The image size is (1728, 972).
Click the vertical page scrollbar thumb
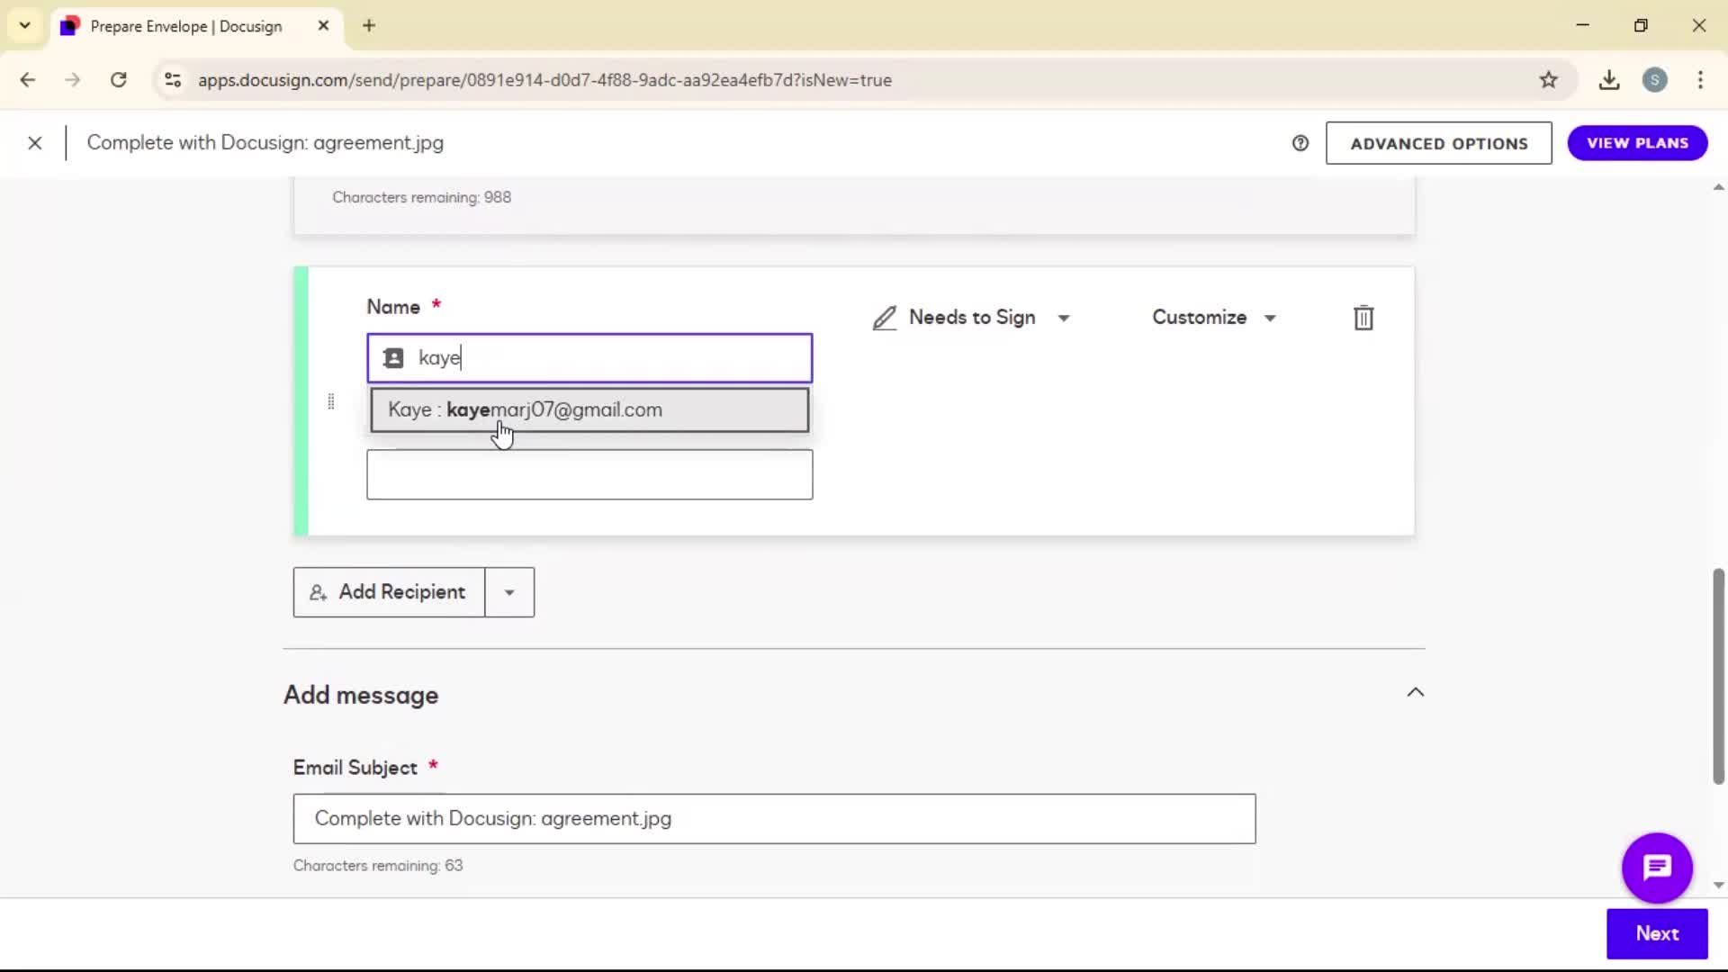click(x=1718, y=676)
